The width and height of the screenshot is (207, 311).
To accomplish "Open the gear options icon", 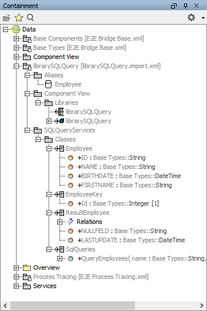I will point(191,17).
